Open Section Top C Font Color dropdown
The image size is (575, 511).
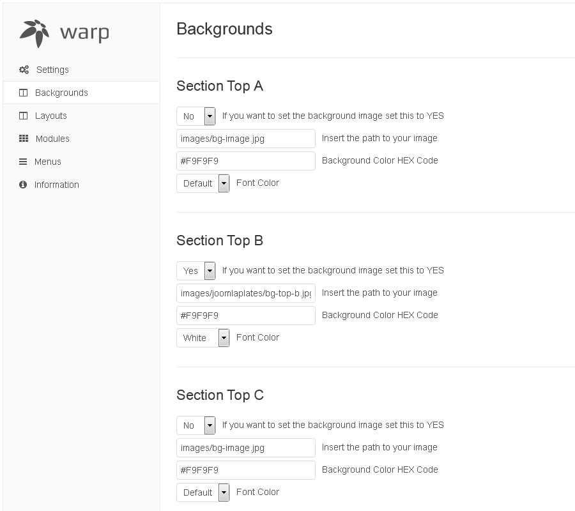pyautogui.click(x=203, y=492)
